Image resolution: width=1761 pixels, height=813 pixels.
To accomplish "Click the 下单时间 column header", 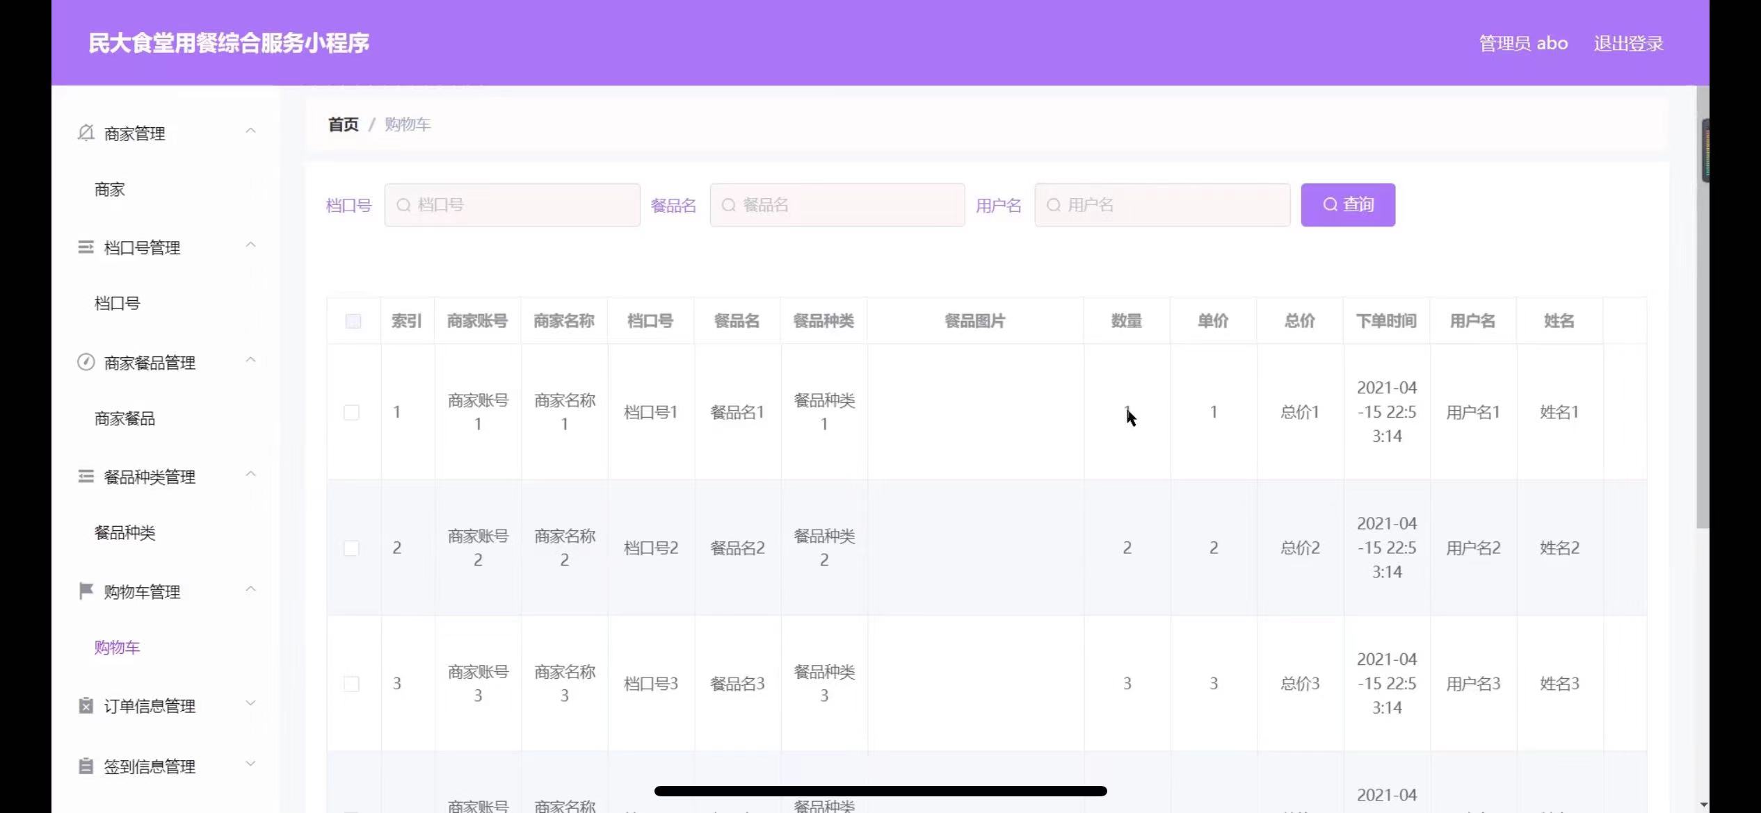I will point(1386,321).
